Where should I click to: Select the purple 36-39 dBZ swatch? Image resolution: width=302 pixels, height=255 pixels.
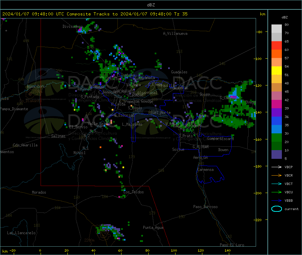(276, 113)
